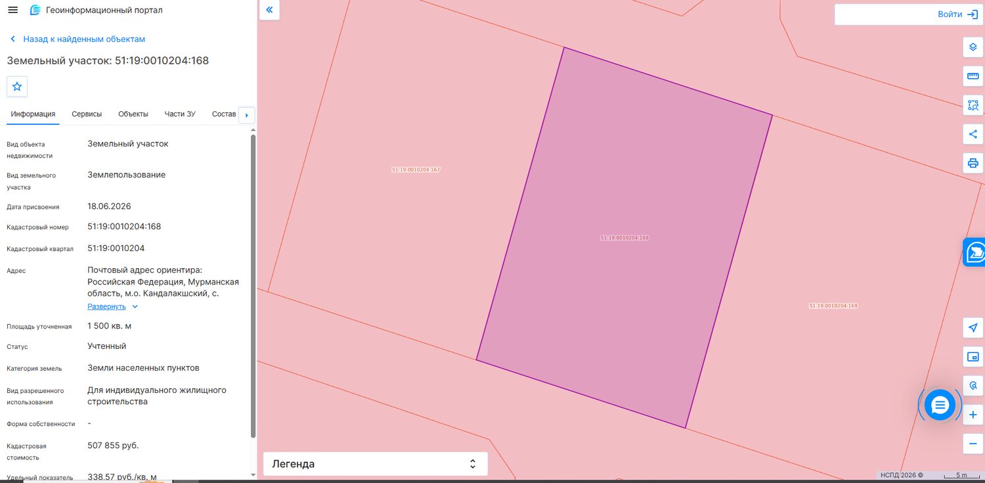
Task: Print the map
Action: click(973, 163)
